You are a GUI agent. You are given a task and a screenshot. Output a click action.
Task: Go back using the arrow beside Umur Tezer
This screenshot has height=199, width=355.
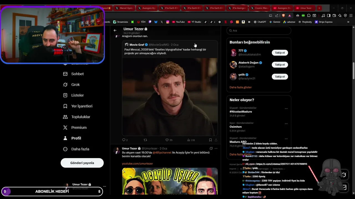[x=115, y=30]
